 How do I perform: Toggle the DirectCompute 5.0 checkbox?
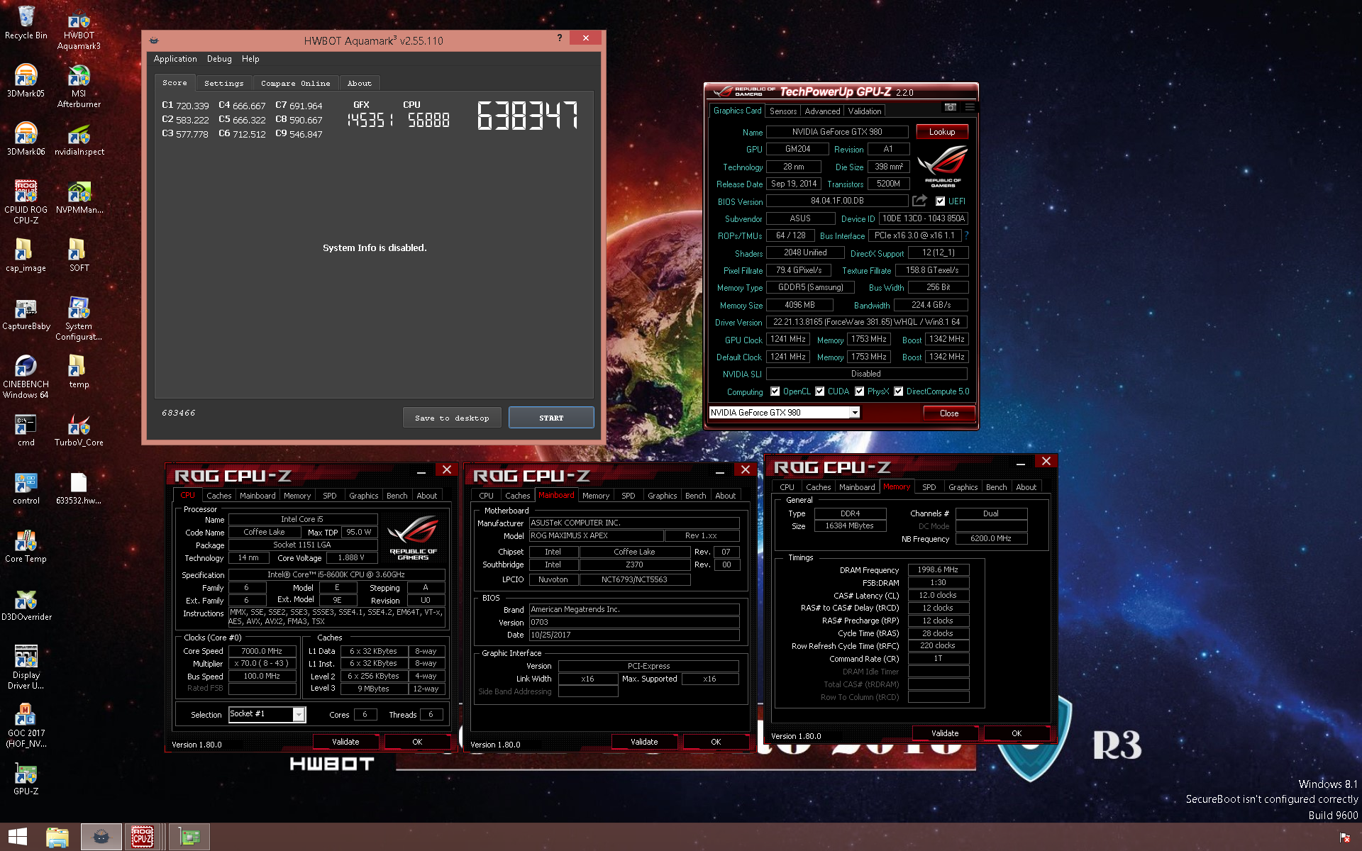pyautogui.click(x=899, y=391)
